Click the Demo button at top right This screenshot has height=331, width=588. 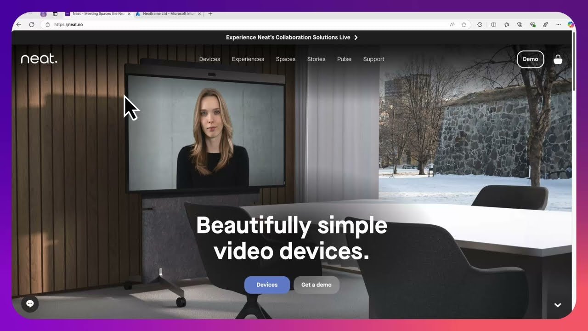coord(530,59)
